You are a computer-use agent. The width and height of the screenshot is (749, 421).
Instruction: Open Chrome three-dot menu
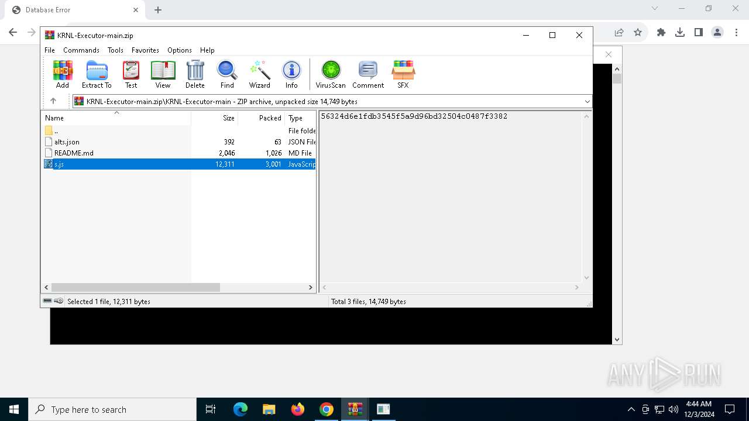[736, 32]
